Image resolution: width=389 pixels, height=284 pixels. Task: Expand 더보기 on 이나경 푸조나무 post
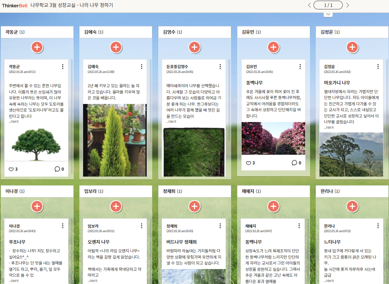pos(14,281)
